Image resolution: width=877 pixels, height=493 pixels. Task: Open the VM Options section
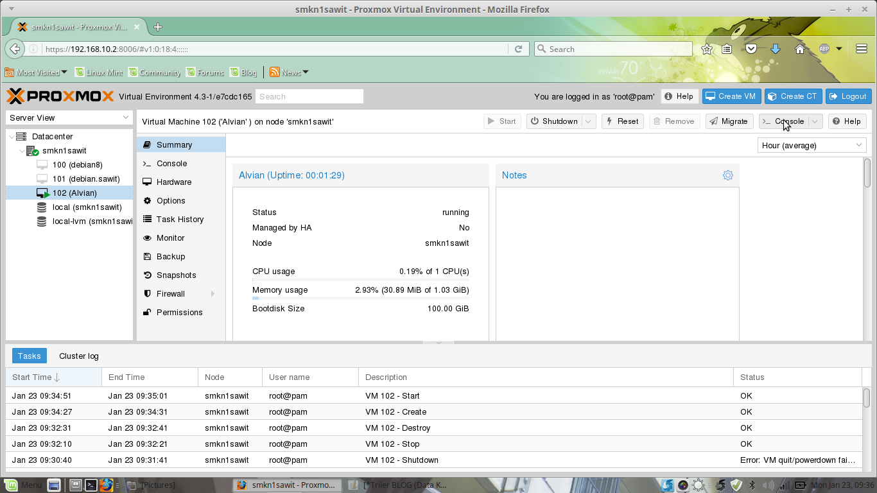(181, 201)
